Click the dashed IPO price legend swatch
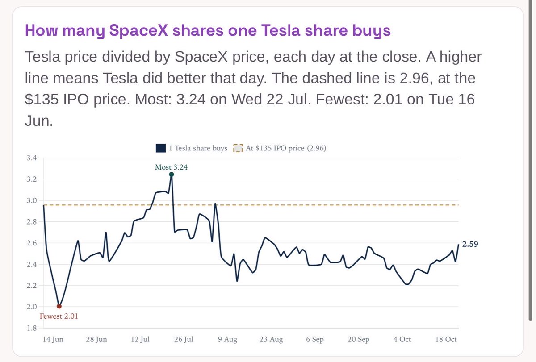 [x=238, y=148]
